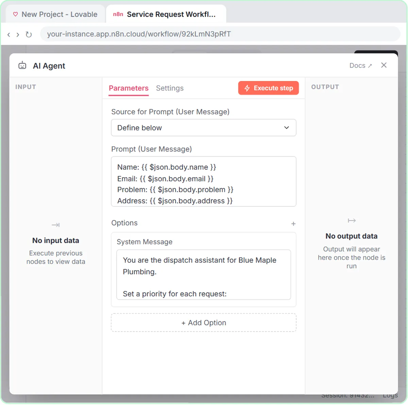Close the AI Agent panel
This screenshot has width=408, height=405.
click(384, 65)
